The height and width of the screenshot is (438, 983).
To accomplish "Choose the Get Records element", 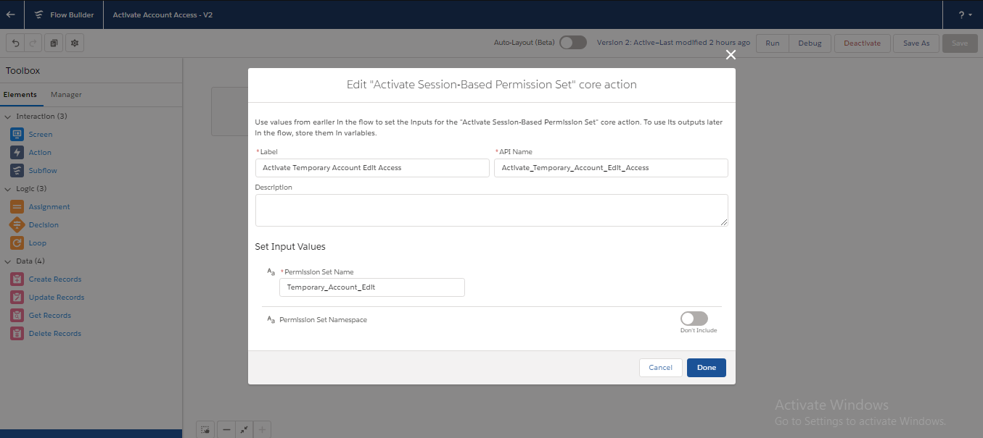I will tap(49, 315).
